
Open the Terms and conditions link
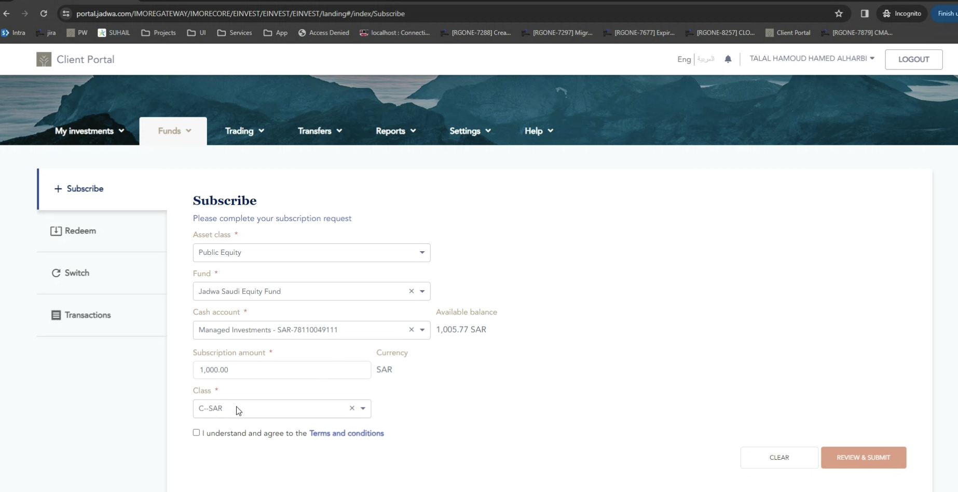[346, 433]
